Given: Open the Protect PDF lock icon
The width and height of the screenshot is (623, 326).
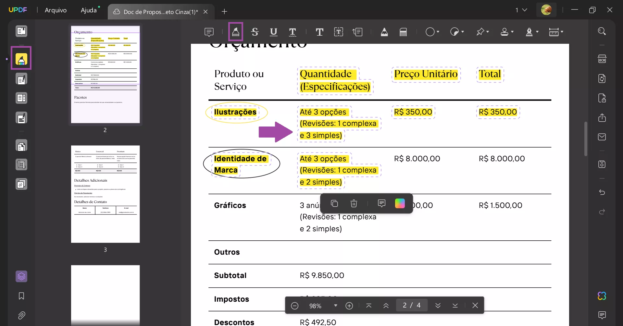Looking at the screenshot, I should [x=602, y=98].
